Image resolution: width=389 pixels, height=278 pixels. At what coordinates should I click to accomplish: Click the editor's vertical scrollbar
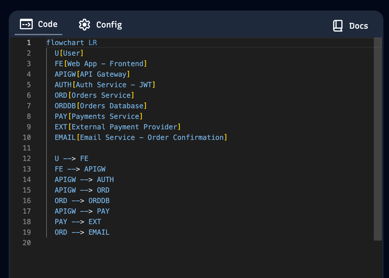click(377, 117)
